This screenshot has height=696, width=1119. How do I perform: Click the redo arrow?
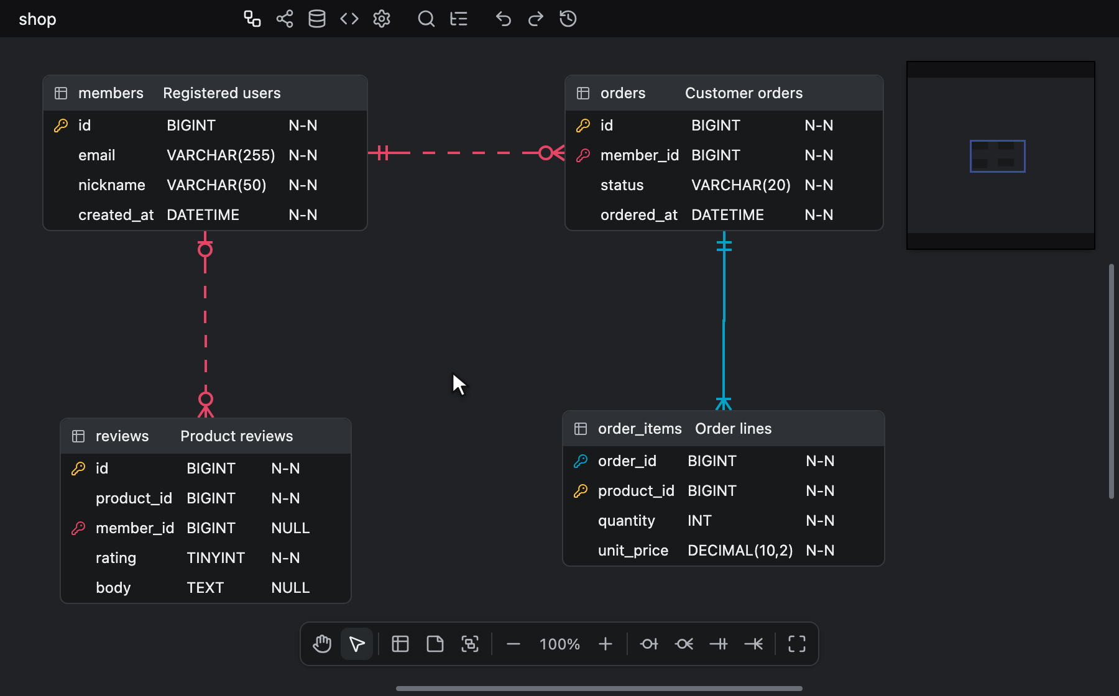[536, 19]
